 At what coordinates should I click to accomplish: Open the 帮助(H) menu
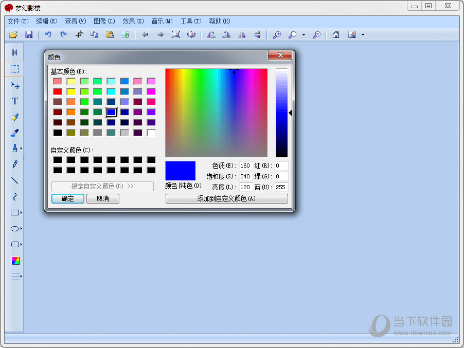(x=219, y=21)
